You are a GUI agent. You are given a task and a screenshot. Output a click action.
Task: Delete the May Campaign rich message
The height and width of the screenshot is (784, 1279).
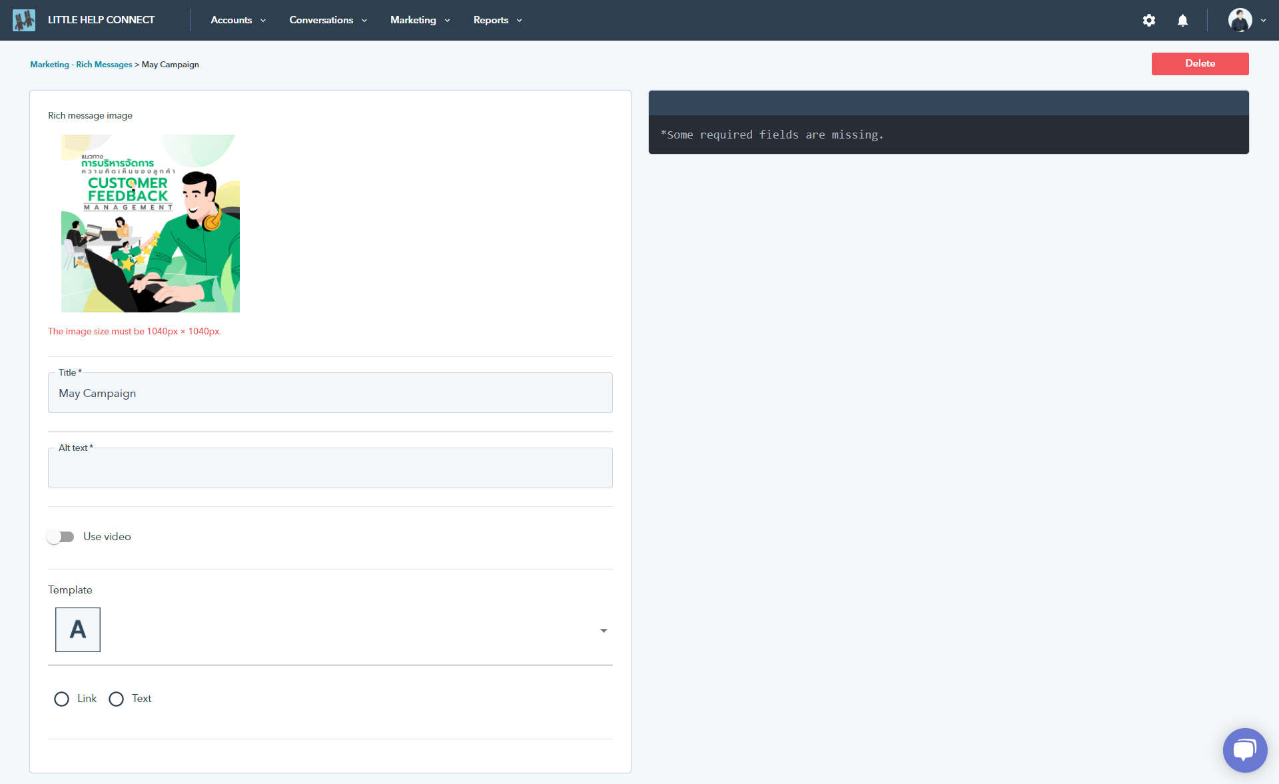1200,63
